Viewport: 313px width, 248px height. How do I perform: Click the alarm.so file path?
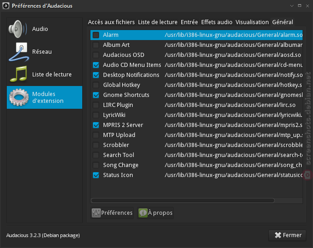(234, 35)
